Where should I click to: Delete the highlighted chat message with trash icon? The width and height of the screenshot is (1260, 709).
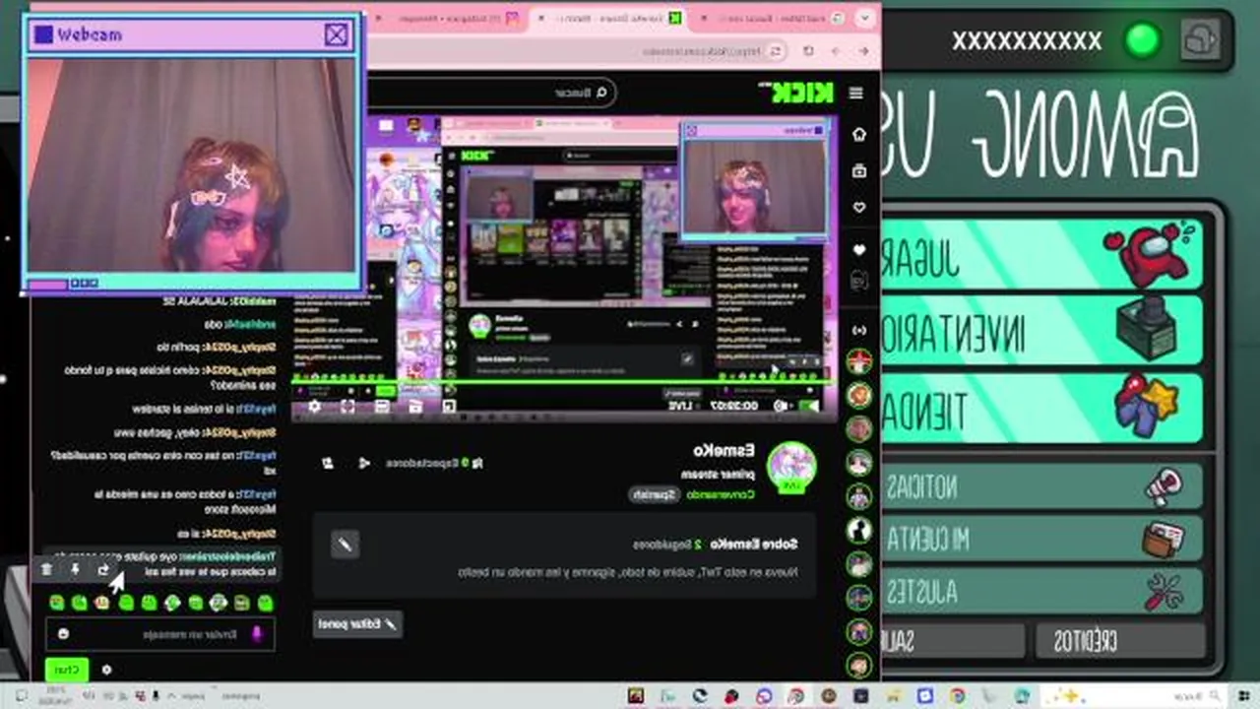(46, 569)
